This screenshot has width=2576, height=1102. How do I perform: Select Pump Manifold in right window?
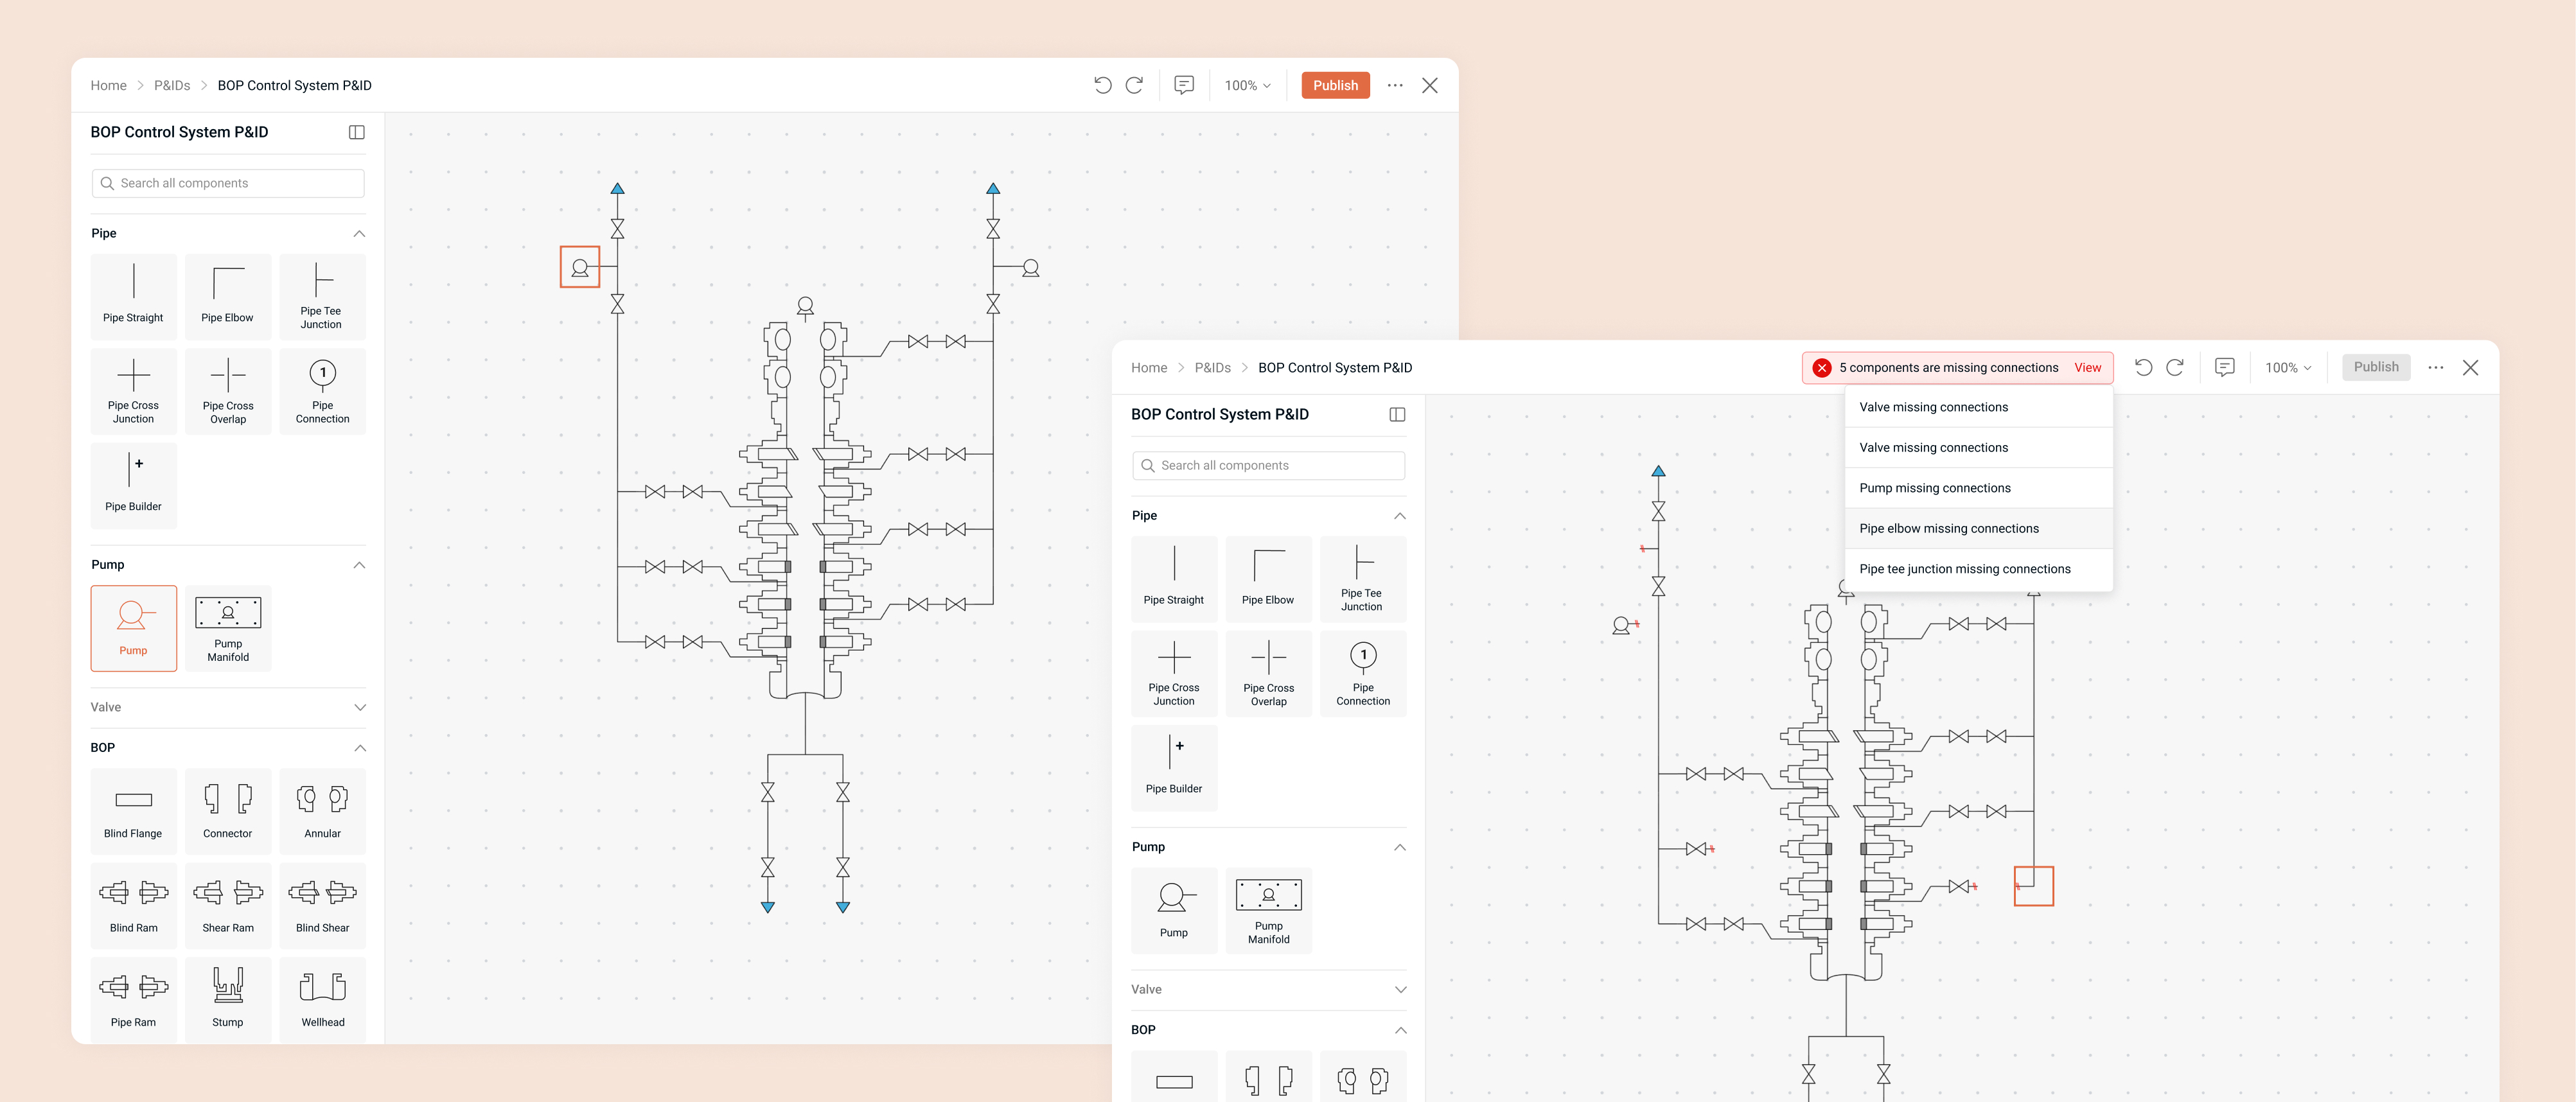1268,910
